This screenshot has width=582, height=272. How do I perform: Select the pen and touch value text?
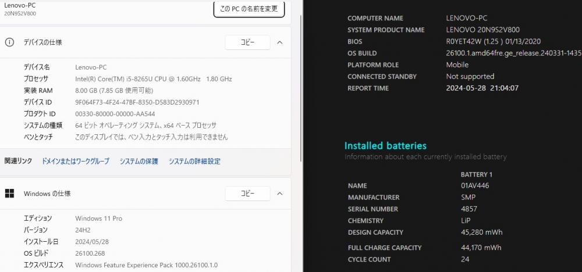point(151,137)
